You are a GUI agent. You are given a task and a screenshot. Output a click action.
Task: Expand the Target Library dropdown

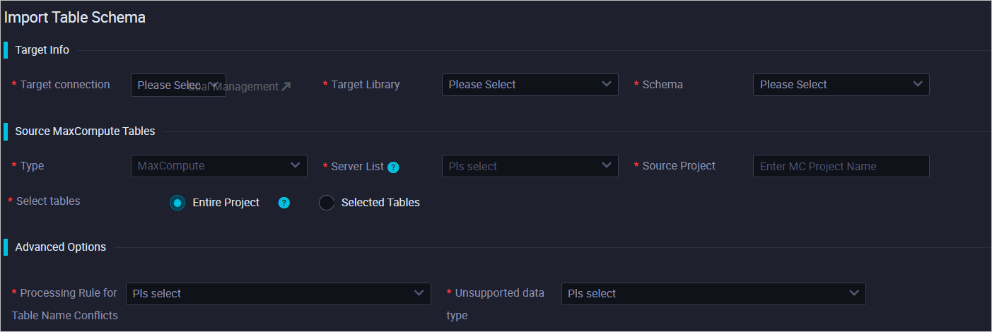point(530,85)
